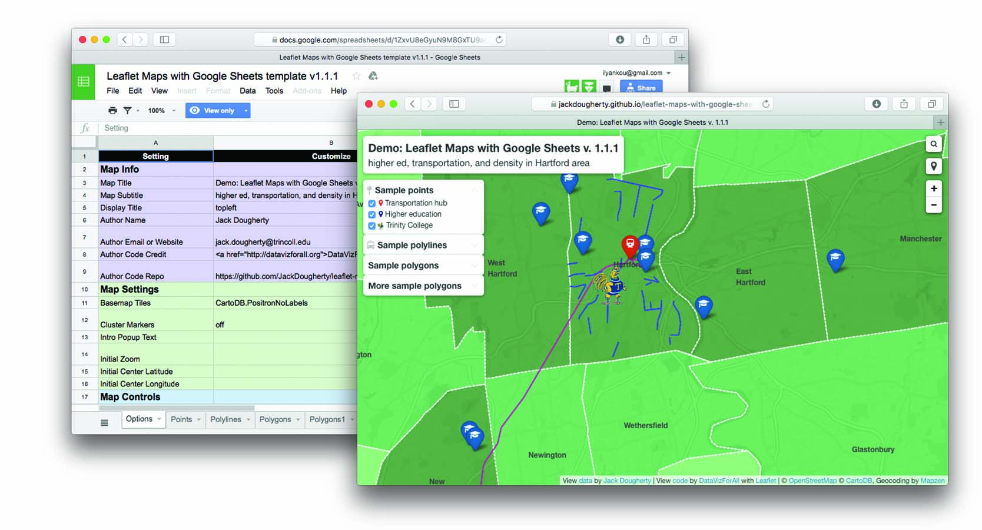The height and width of the screenshot is (530, 982).
Task: Toggle the sidebar in map browser window
Action: point(454,104)
